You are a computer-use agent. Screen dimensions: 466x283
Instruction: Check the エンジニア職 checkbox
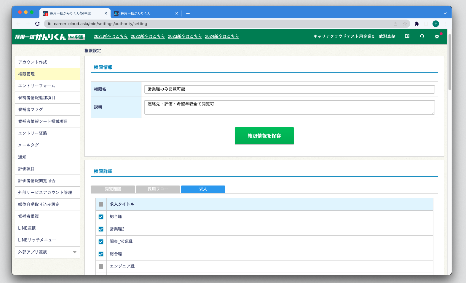pos(101,266)
